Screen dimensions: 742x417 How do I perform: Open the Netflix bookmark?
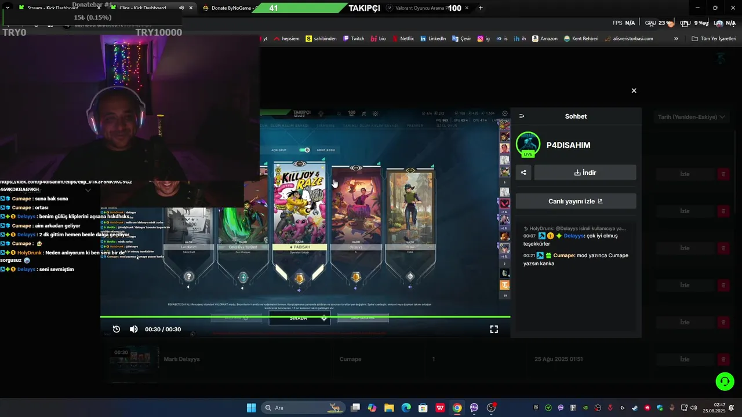[403, 39]
